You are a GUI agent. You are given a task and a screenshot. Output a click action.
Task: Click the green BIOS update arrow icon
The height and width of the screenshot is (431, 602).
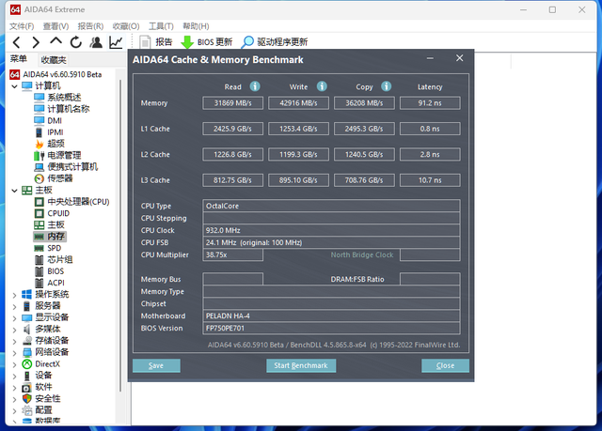[x=187, y=42]
